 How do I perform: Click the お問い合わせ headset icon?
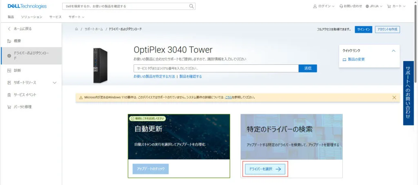coord(341,7)
